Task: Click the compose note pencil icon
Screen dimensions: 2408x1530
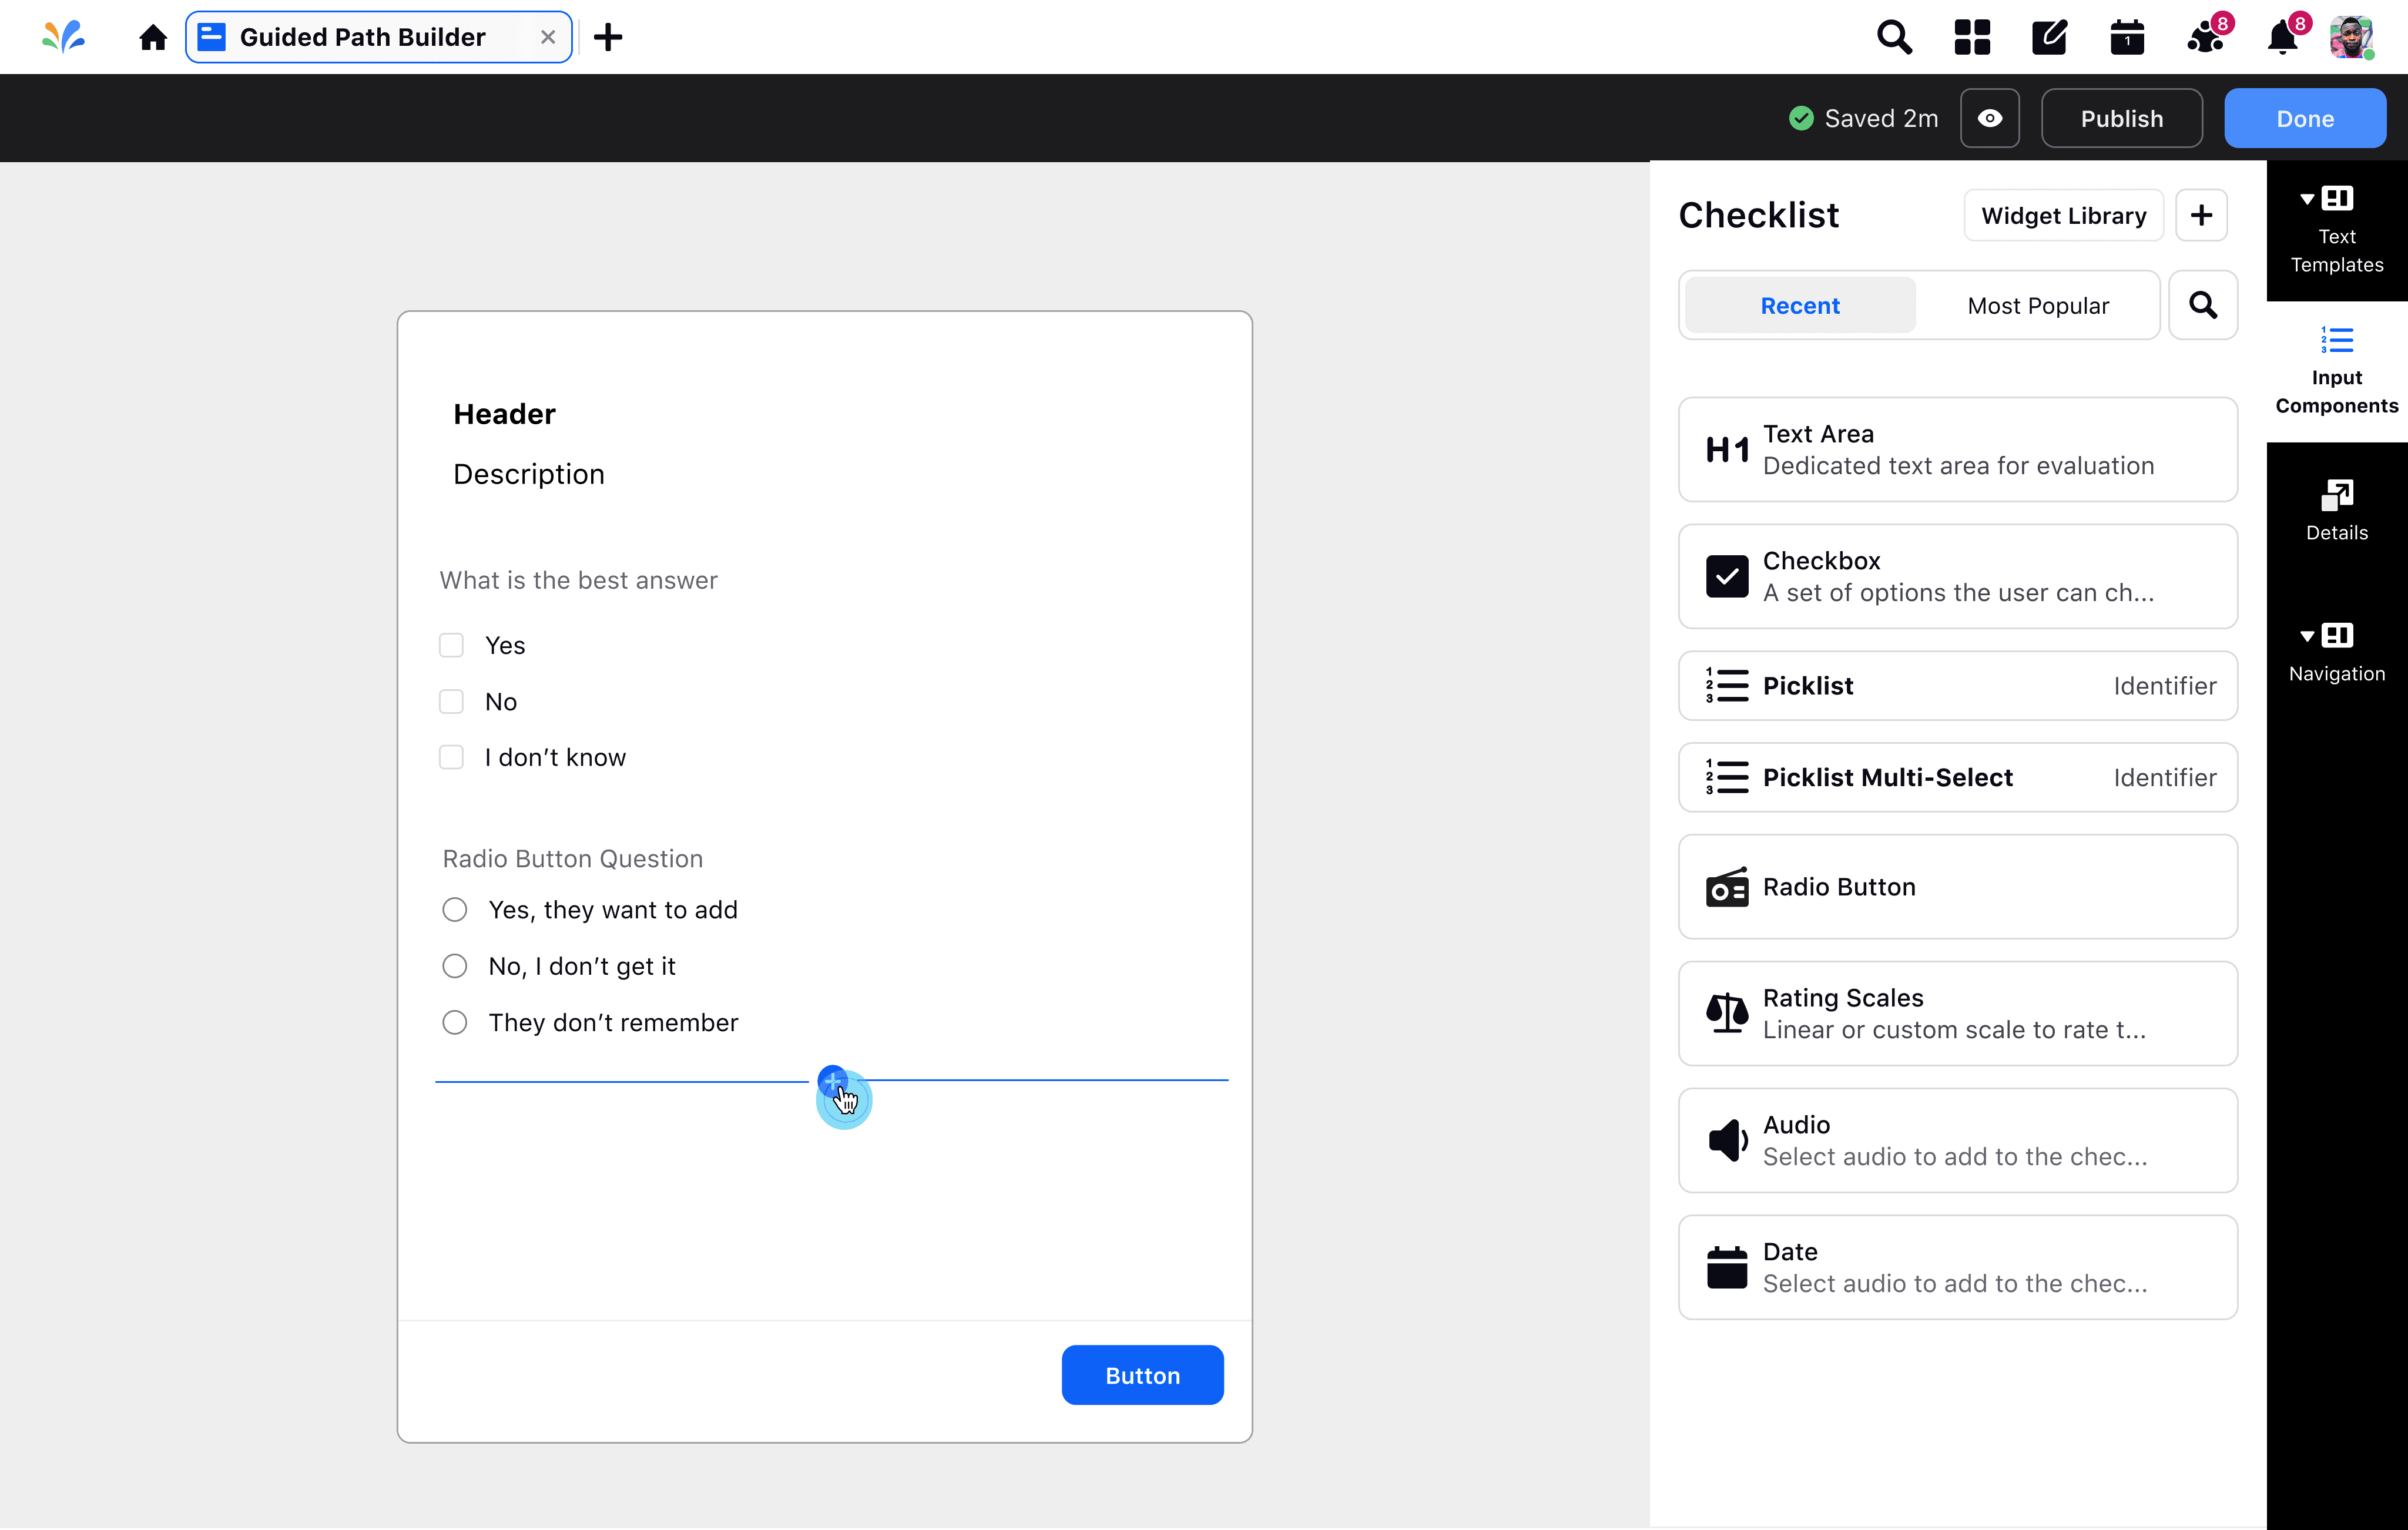Action: pyautogui.click(x=2049, y=37)
